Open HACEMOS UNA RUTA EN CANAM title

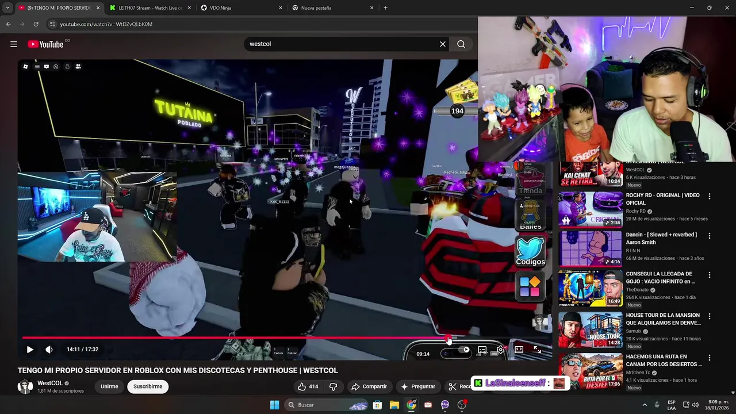click(664, 361)
